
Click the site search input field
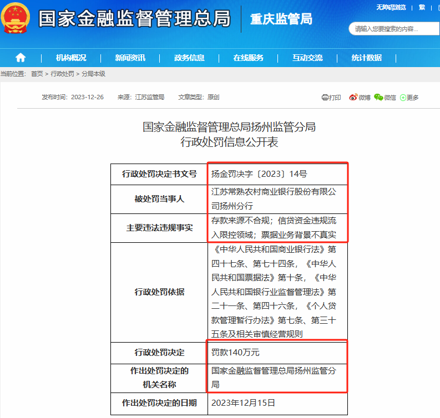pos(394,29)
